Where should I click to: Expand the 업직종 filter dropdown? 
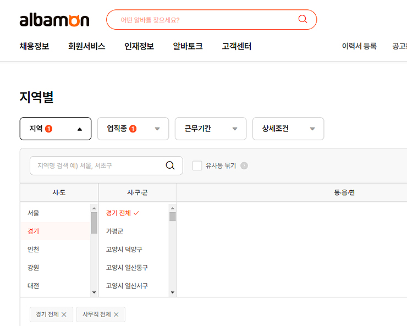tap(133, 129)
